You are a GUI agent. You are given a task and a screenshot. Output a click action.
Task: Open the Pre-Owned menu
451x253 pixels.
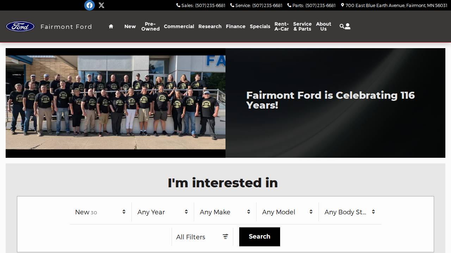click(150, 26)
